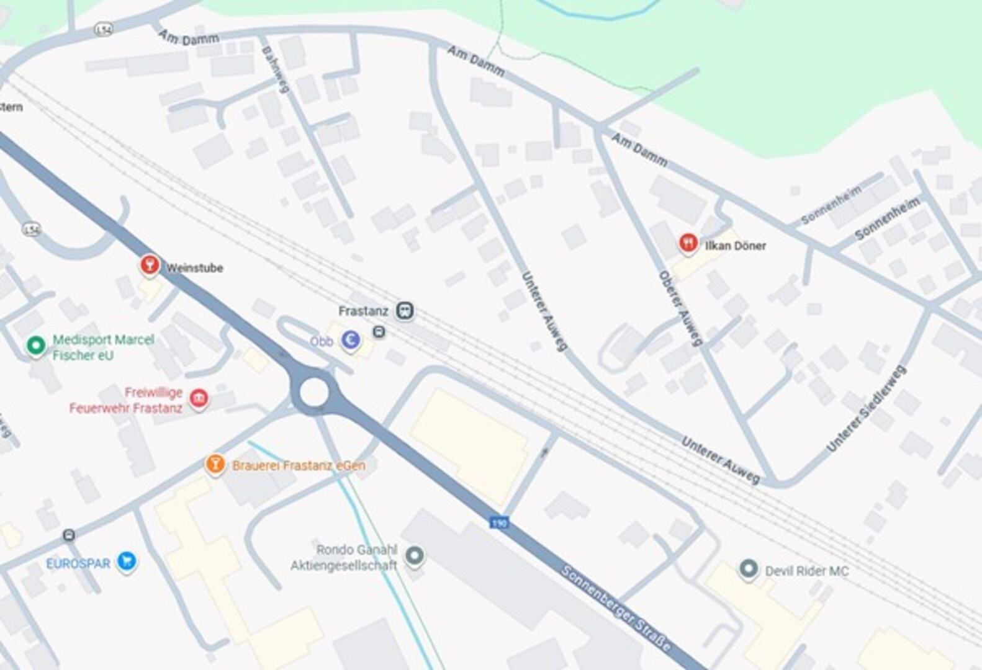
Task: Click the Öbb euro ATM marker
Action: 351,340
